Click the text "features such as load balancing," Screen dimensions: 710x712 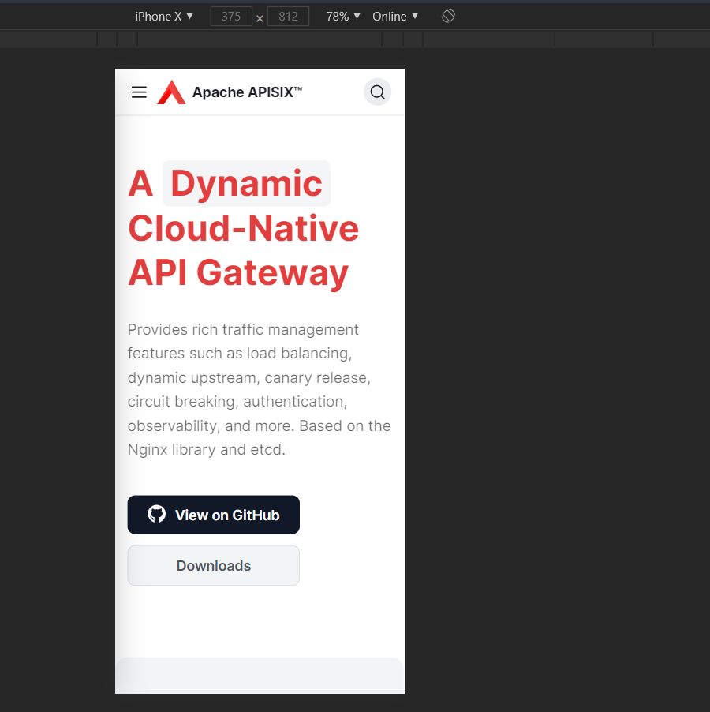click(240, 354)
